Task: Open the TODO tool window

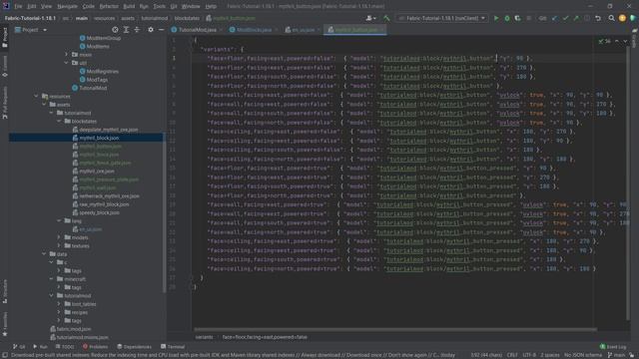Action: pyautogui.click(x=65, y=347)
